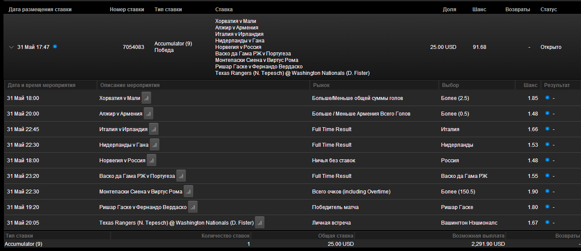581x251 pixels.
Task: Click result indicator dot for Алжир v Армения row
Action: 548,113
